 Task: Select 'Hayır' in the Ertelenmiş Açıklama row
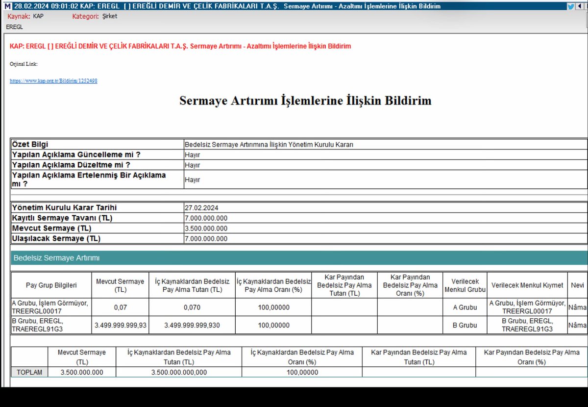[193, 180]
